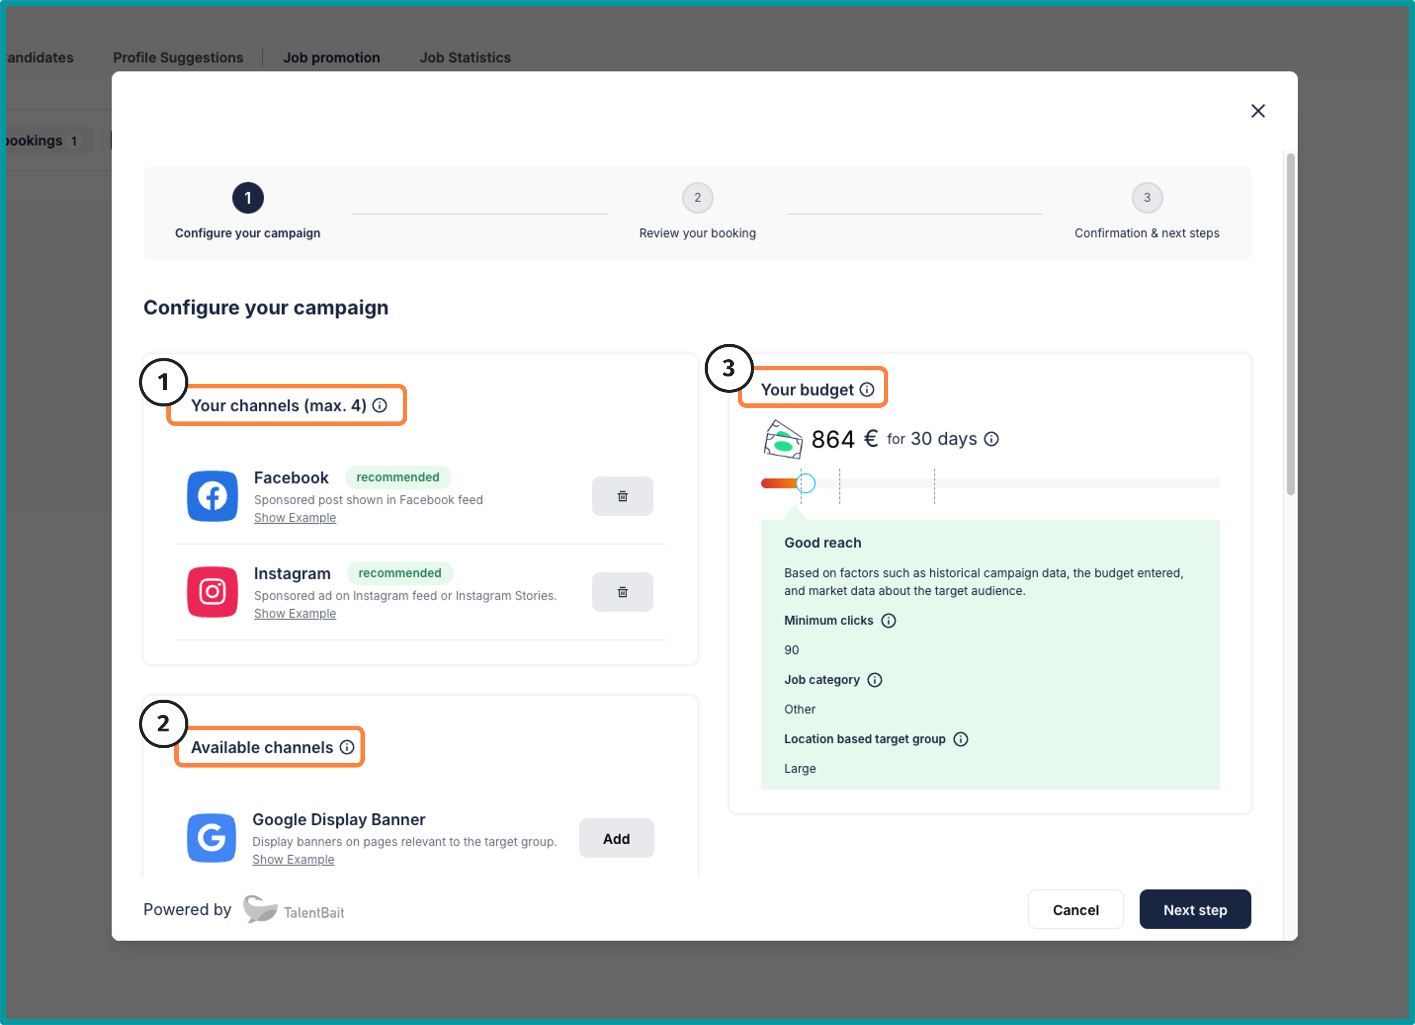This screenshot has width=1415, height=1025.
Task: Open Location based target group info icon
Action: (961, 739)
